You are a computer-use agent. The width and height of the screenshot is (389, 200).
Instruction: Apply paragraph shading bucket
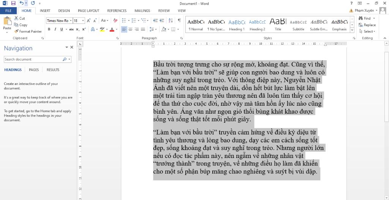coord(163,29)
